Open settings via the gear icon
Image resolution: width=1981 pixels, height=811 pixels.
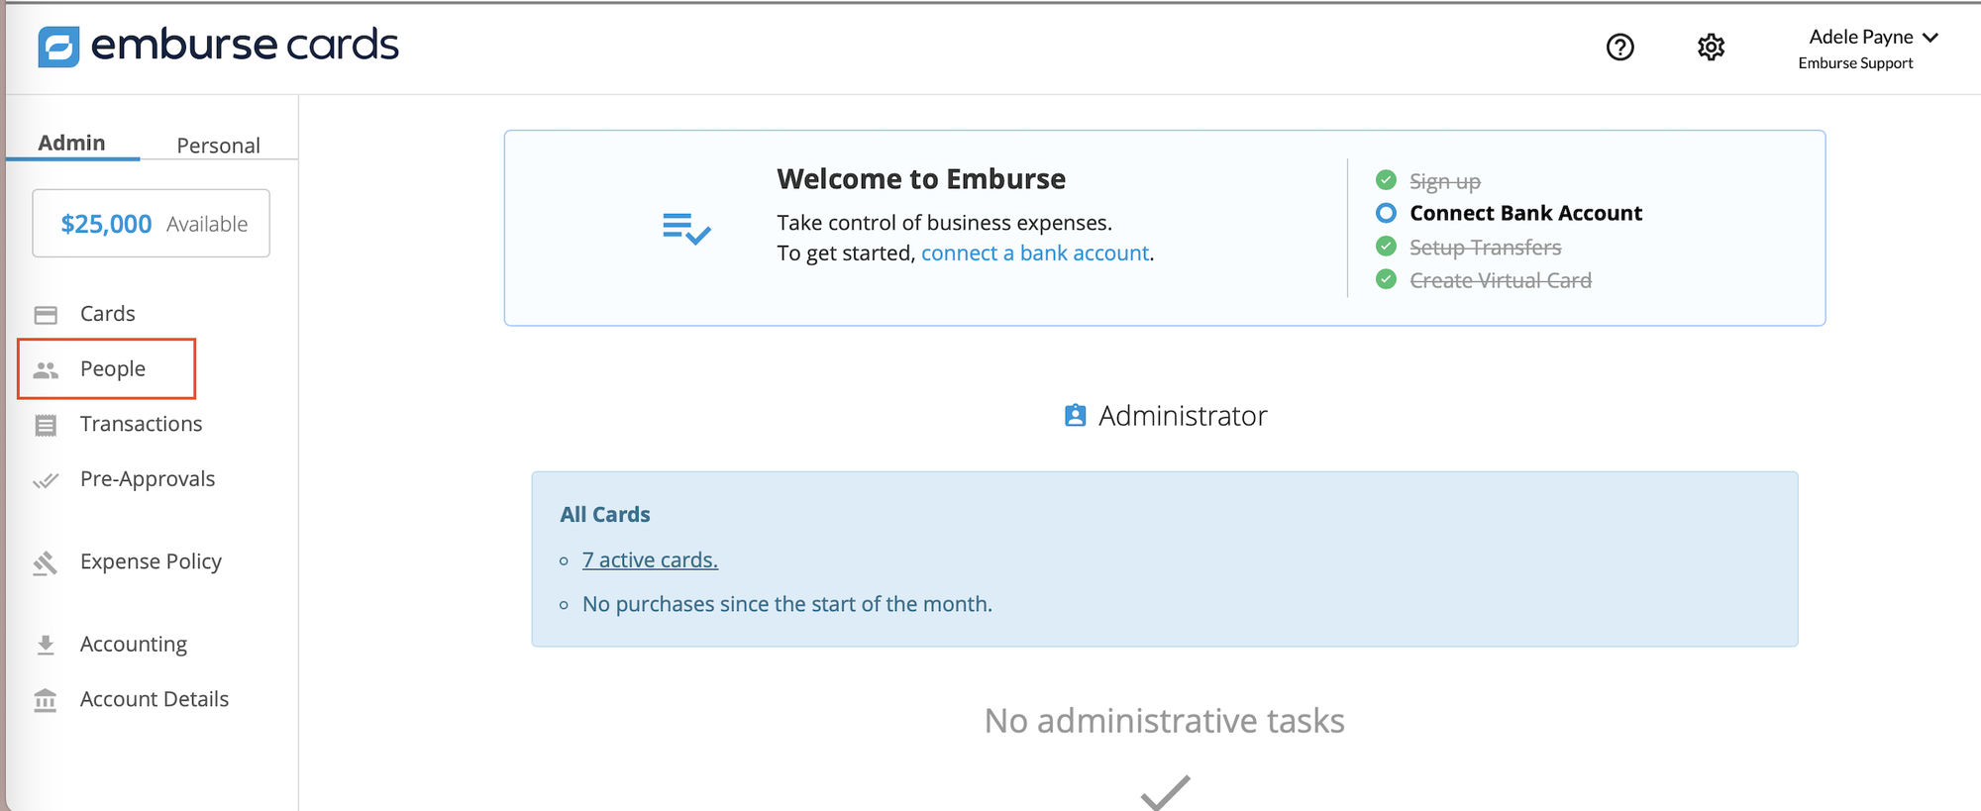click(1711, 47)
